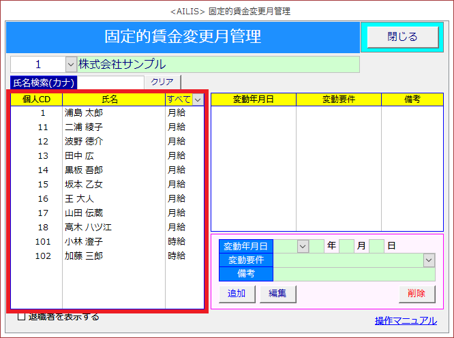Click the 備考 remarks input field
This screenshot has height=338, width=454.
pyautogui.click(x=354, y=275)
